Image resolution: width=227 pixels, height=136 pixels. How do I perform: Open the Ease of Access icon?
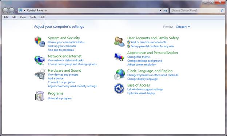[x=119, y=88]
